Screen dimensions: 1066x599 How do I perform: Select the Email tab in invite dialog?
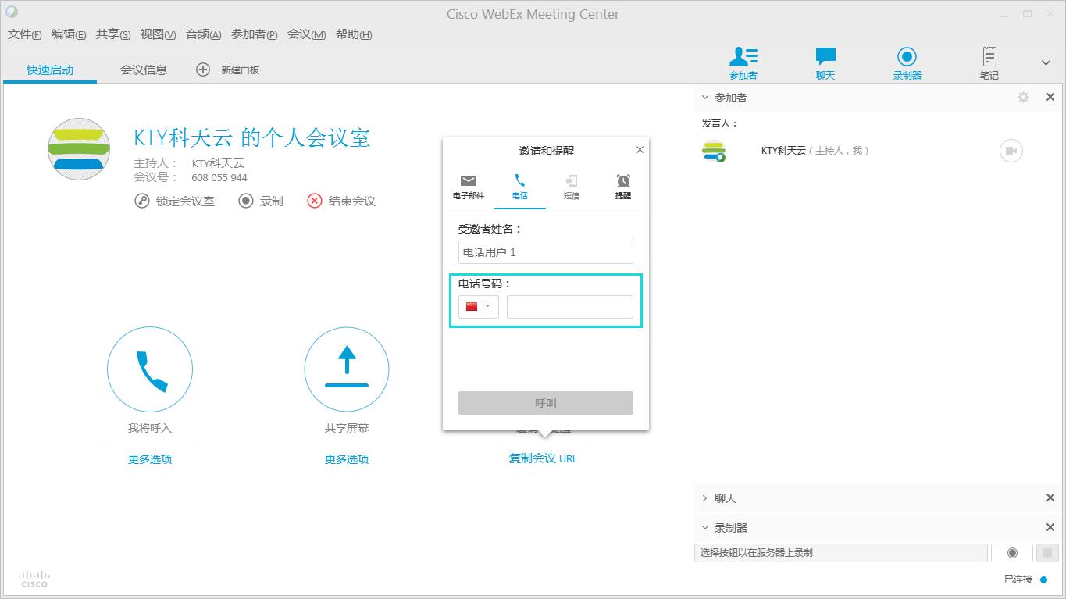tap(469, 187)
